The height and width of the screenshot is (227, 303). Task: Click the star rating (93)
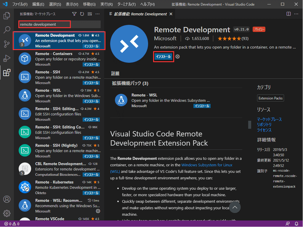point(233,38)
